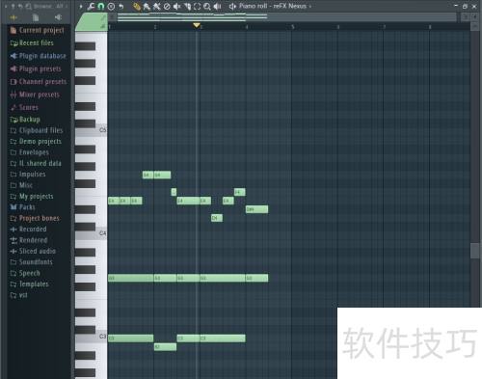The image size is (482, 379).
Task: Select the dashed-square Select tool
Action: pyautogui.click(x=197, y=6)
